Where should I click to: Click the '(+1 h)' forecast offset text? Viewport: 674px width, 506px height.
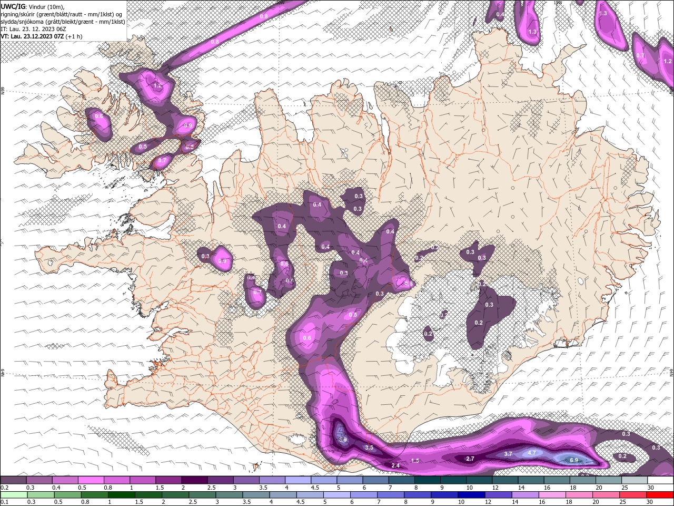[x=74, y=36]
